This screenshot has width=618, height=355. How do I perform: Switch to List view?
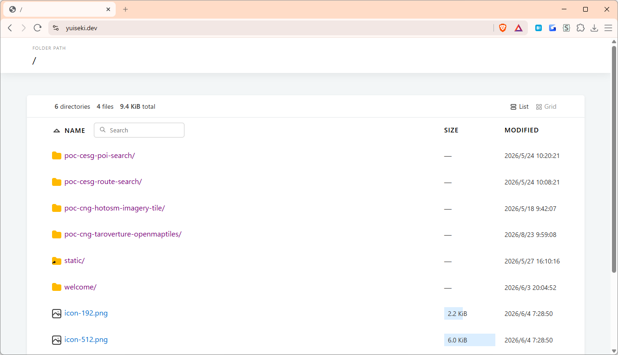point(519,107)
